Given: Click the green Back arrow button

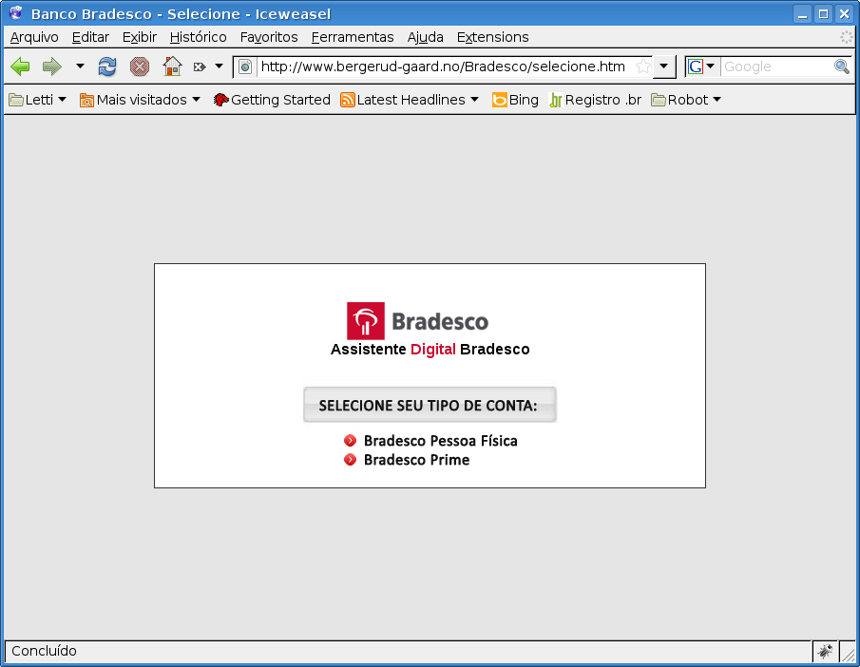Looking at the screenshot, I should (20, 67).
